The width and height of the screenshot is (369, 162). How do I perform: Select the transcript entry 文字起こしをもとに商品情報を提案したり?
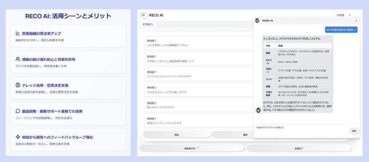coord(199,59)
